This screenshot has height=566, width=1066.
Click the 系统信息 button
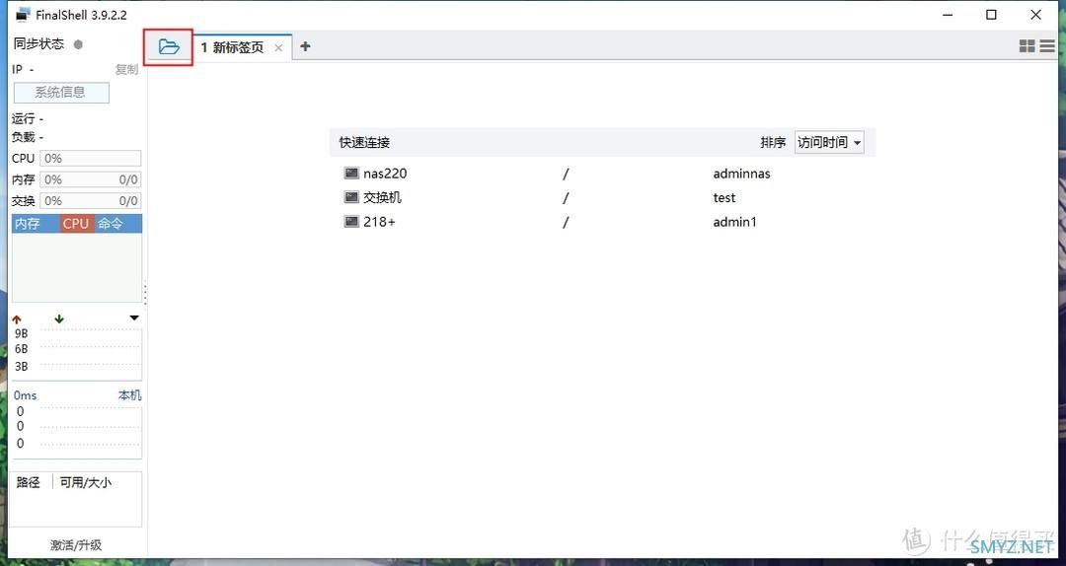click(x=61, y=93)
